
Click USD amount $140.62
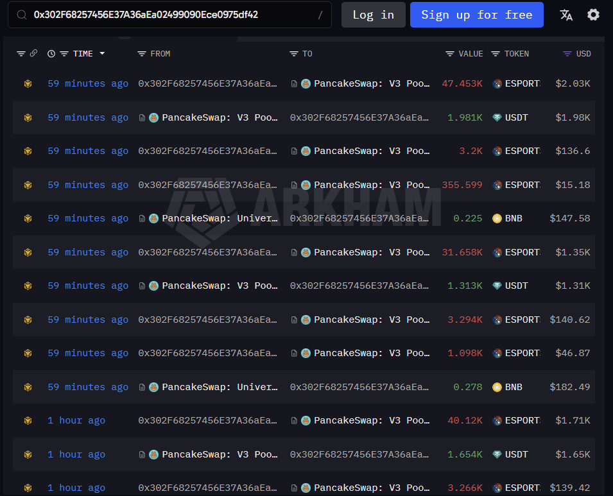[x=570, y=320]
